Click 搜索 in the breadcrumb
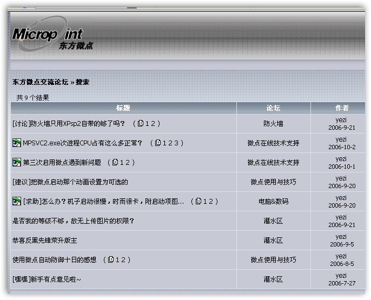 (82, 82)
